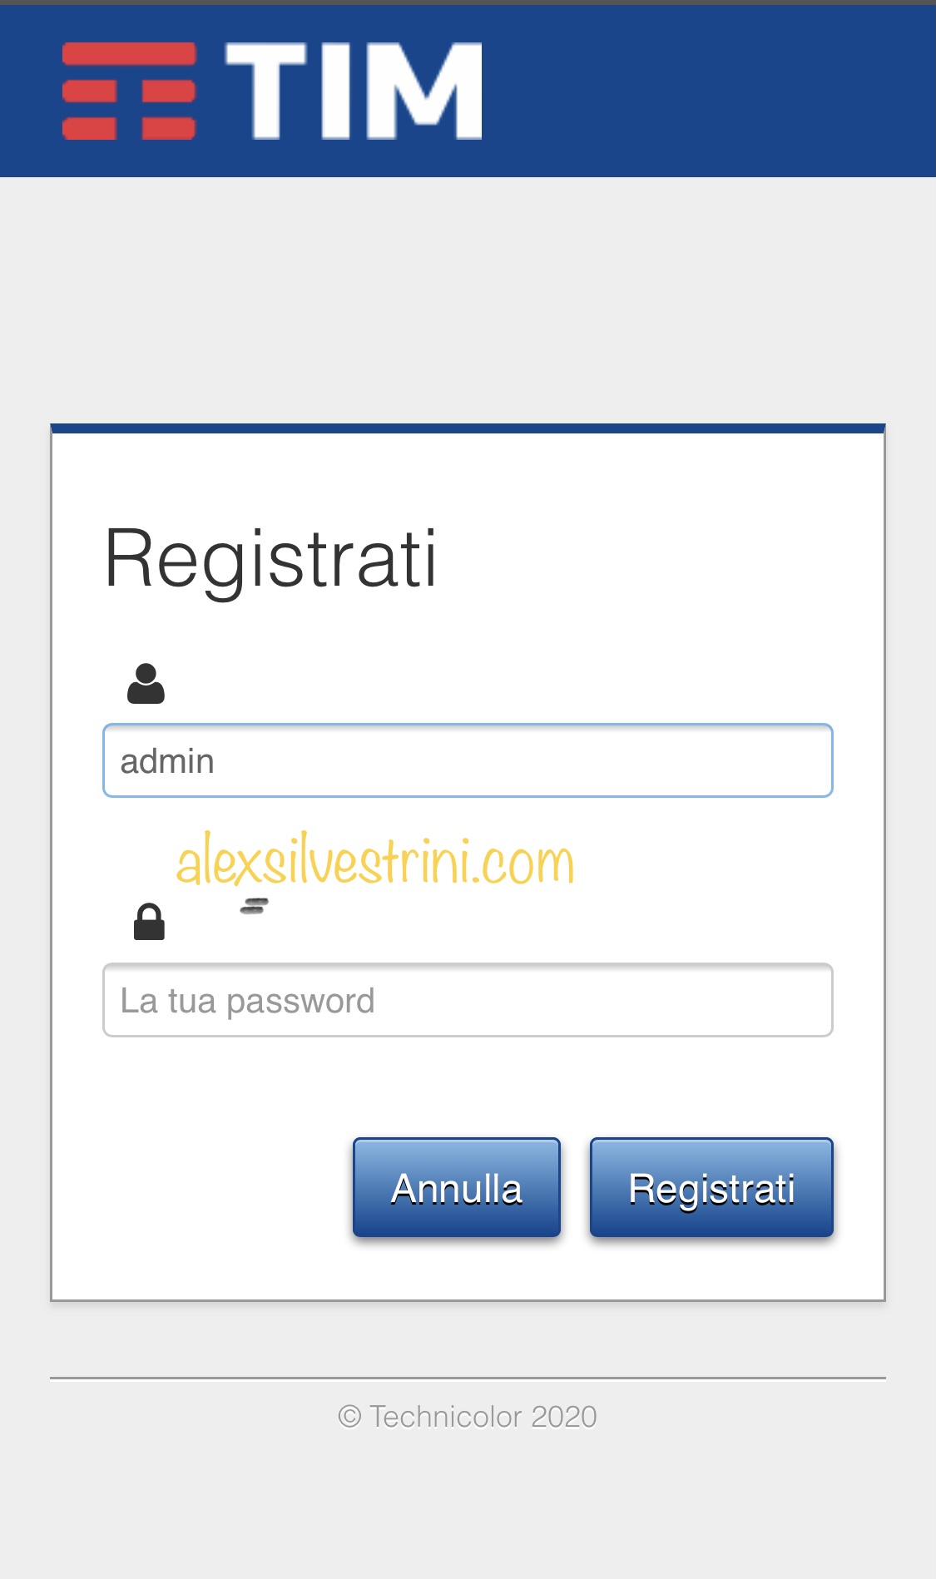Click the placeholder word password in the field
This screenshot has width=936, height=1579.
point(300,1002)
